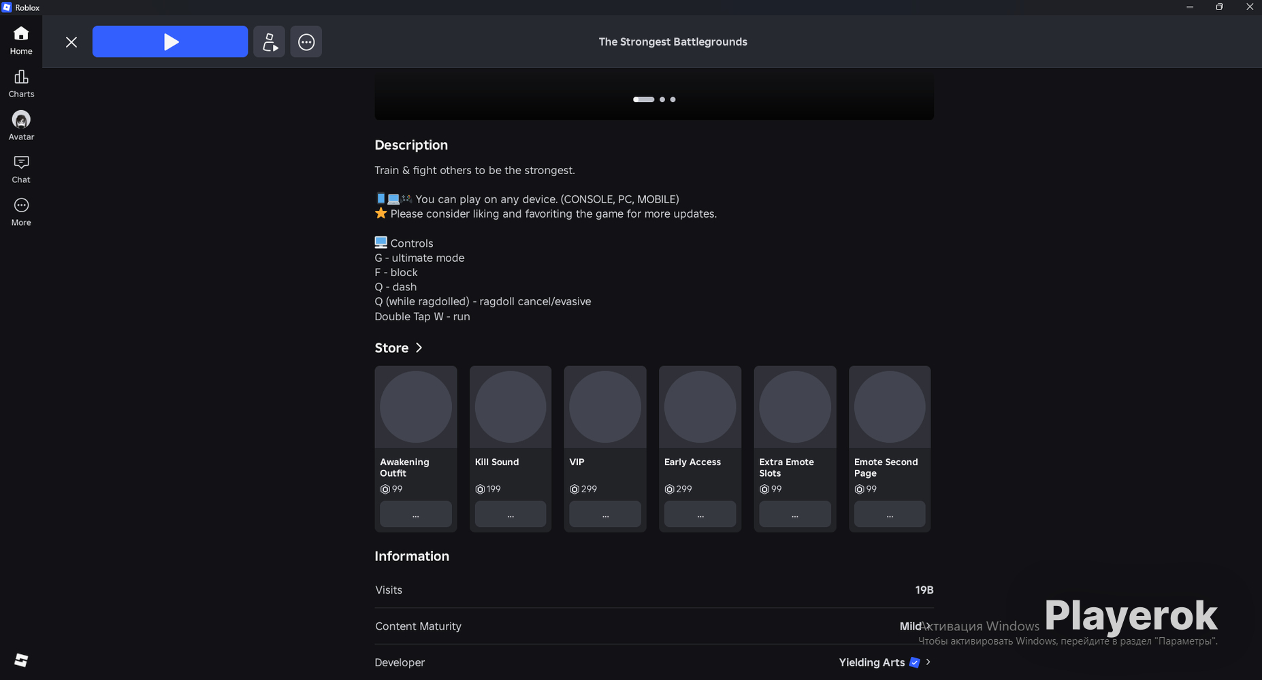The image size is (1262, 680).
Task: Click the Robux icon on Emote Second Page price
Action: tap(859, 489)
